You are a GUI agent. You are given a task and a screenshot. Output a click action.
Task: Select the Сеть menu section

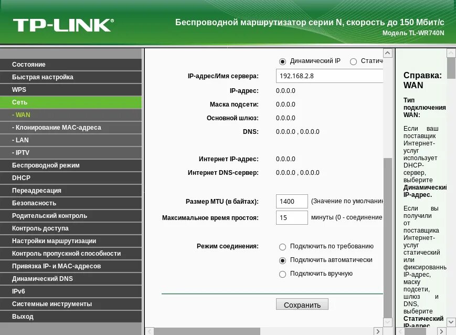pos(71,102)
